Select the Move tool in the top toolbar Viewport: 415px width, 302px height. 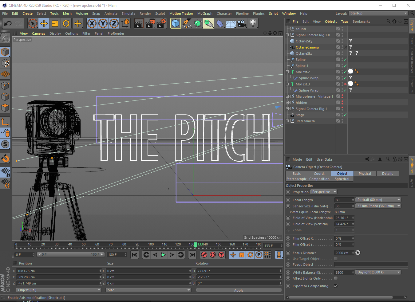44,23
